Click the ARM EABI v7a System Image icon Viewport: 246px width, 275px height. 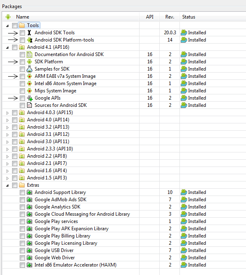(29, 76)
